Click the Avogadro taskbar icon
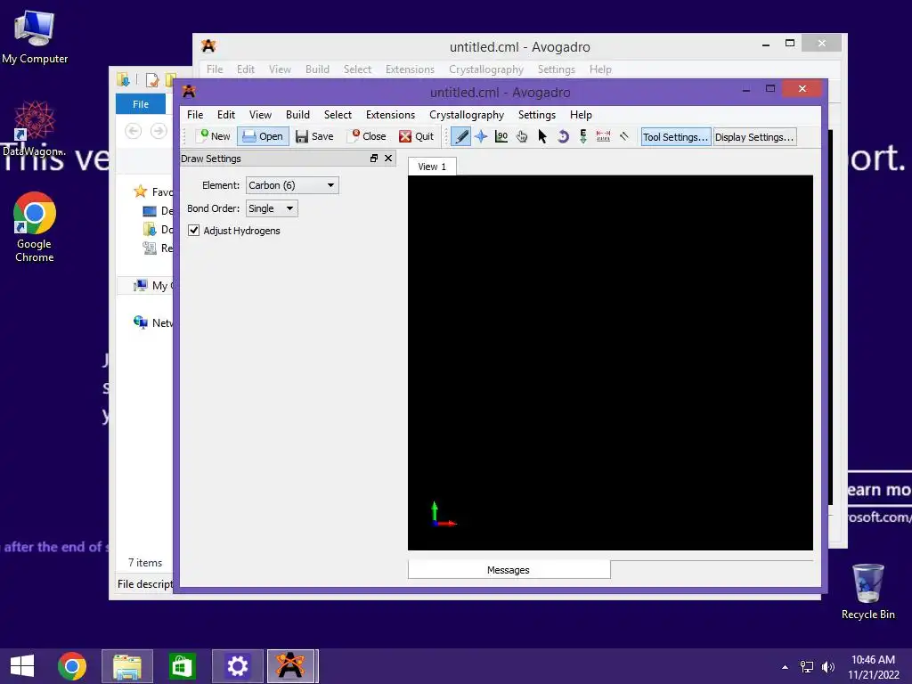The image size is (912, 684). (x=291, y=666)
